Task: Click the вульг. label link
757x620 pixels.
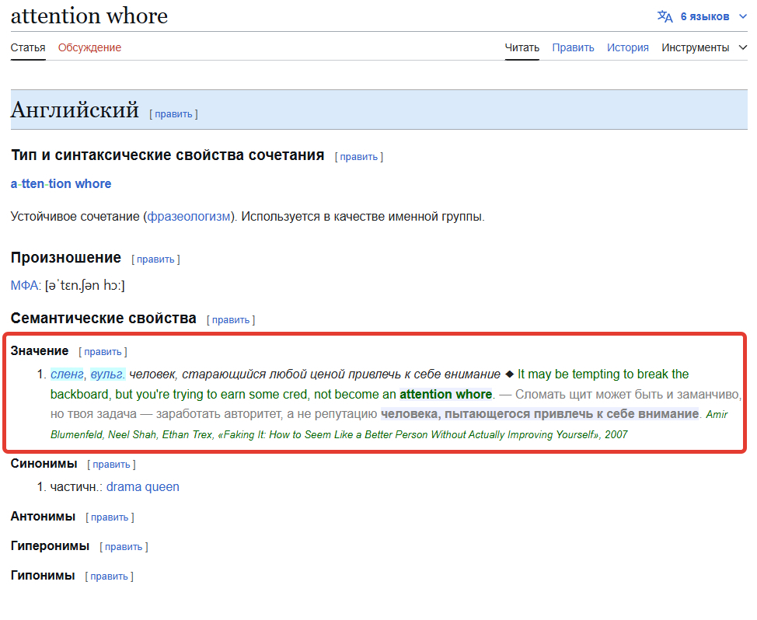Action: 108,374
